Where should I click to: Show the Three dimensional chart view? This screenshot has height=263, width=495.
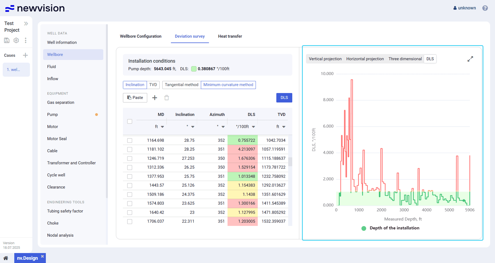pyautogui.click(x=405, y=59)
